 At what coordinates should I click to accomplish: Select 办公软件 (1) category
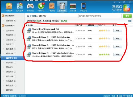[x=11, y=63]
